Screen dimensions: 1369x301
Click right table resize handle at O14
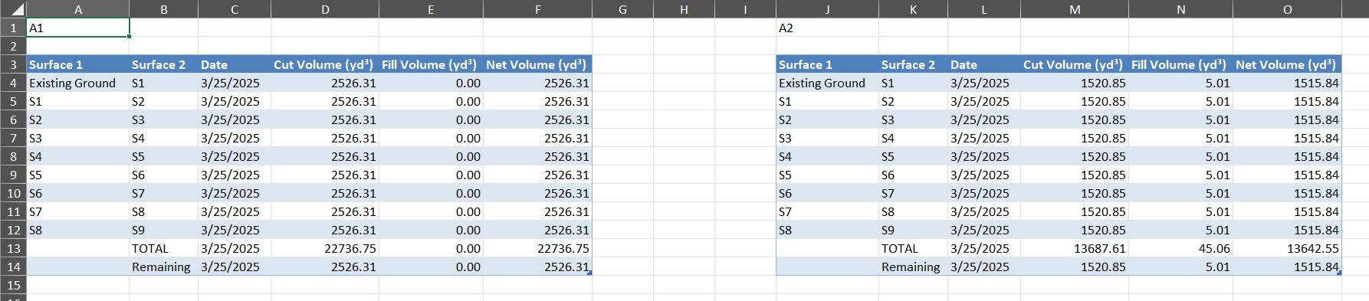tap(1339, 273)
